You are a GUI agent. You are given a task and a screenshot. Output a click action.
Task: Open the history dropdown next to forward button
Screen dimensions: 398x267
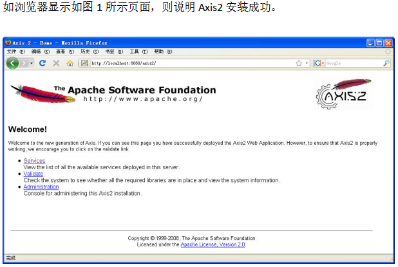click(32, 63)
